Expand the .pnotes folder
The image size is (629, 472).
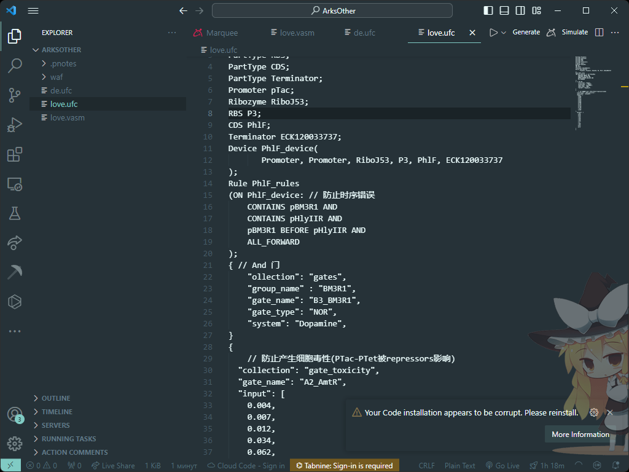(x=63, y=63)
